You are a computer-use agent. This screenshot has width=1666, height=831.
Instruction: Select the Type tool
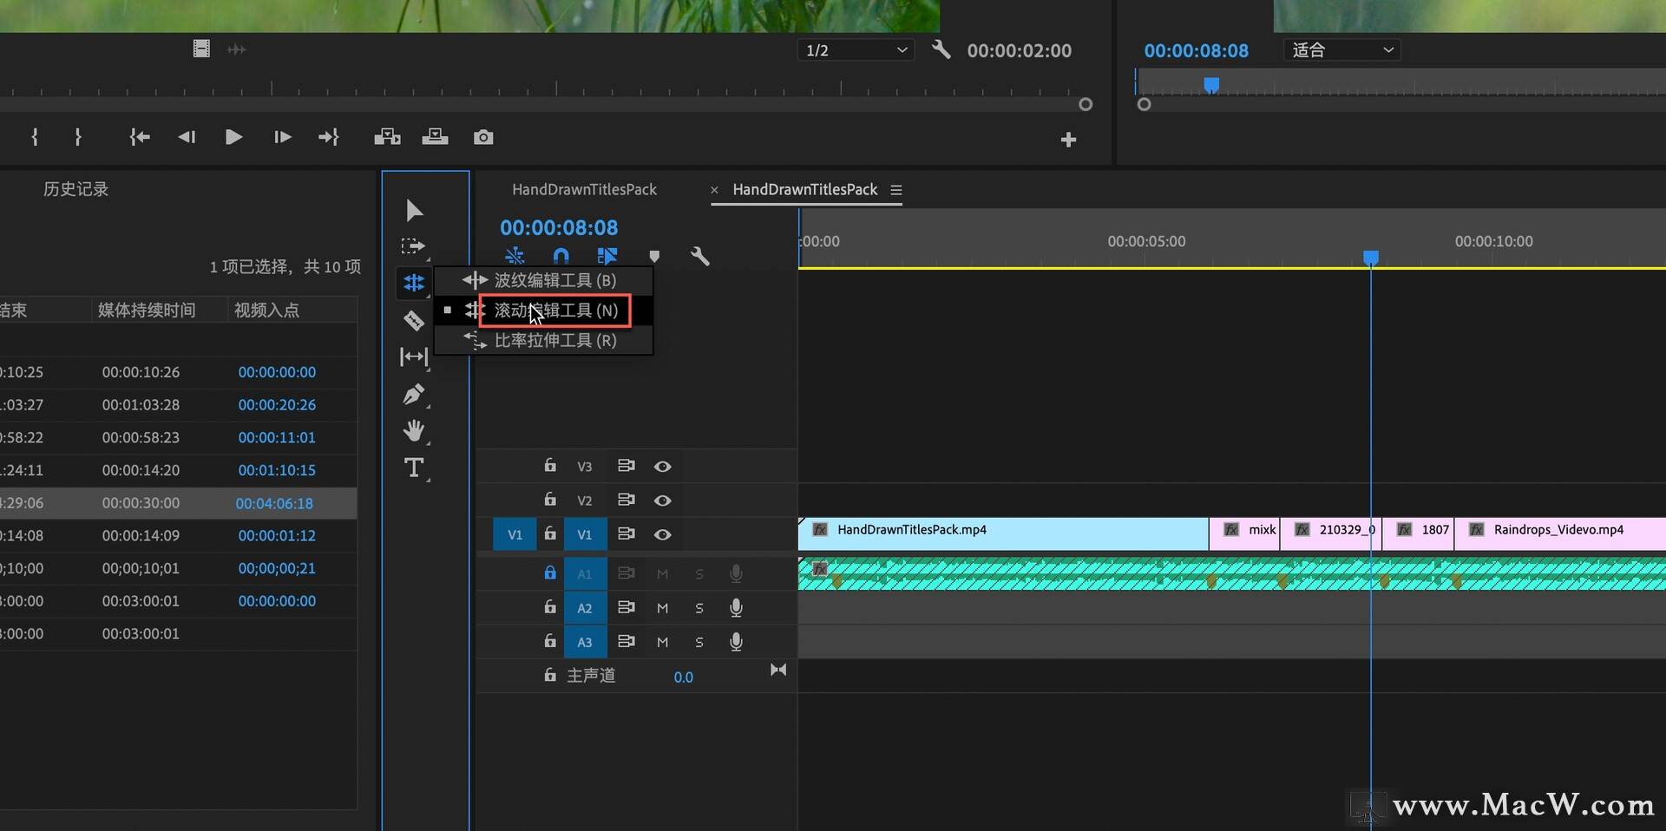pyautogui.click(x=414, y=468)
